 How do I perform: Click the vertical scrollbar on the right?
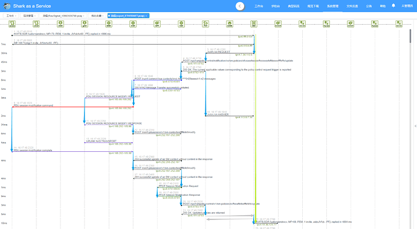410,36
